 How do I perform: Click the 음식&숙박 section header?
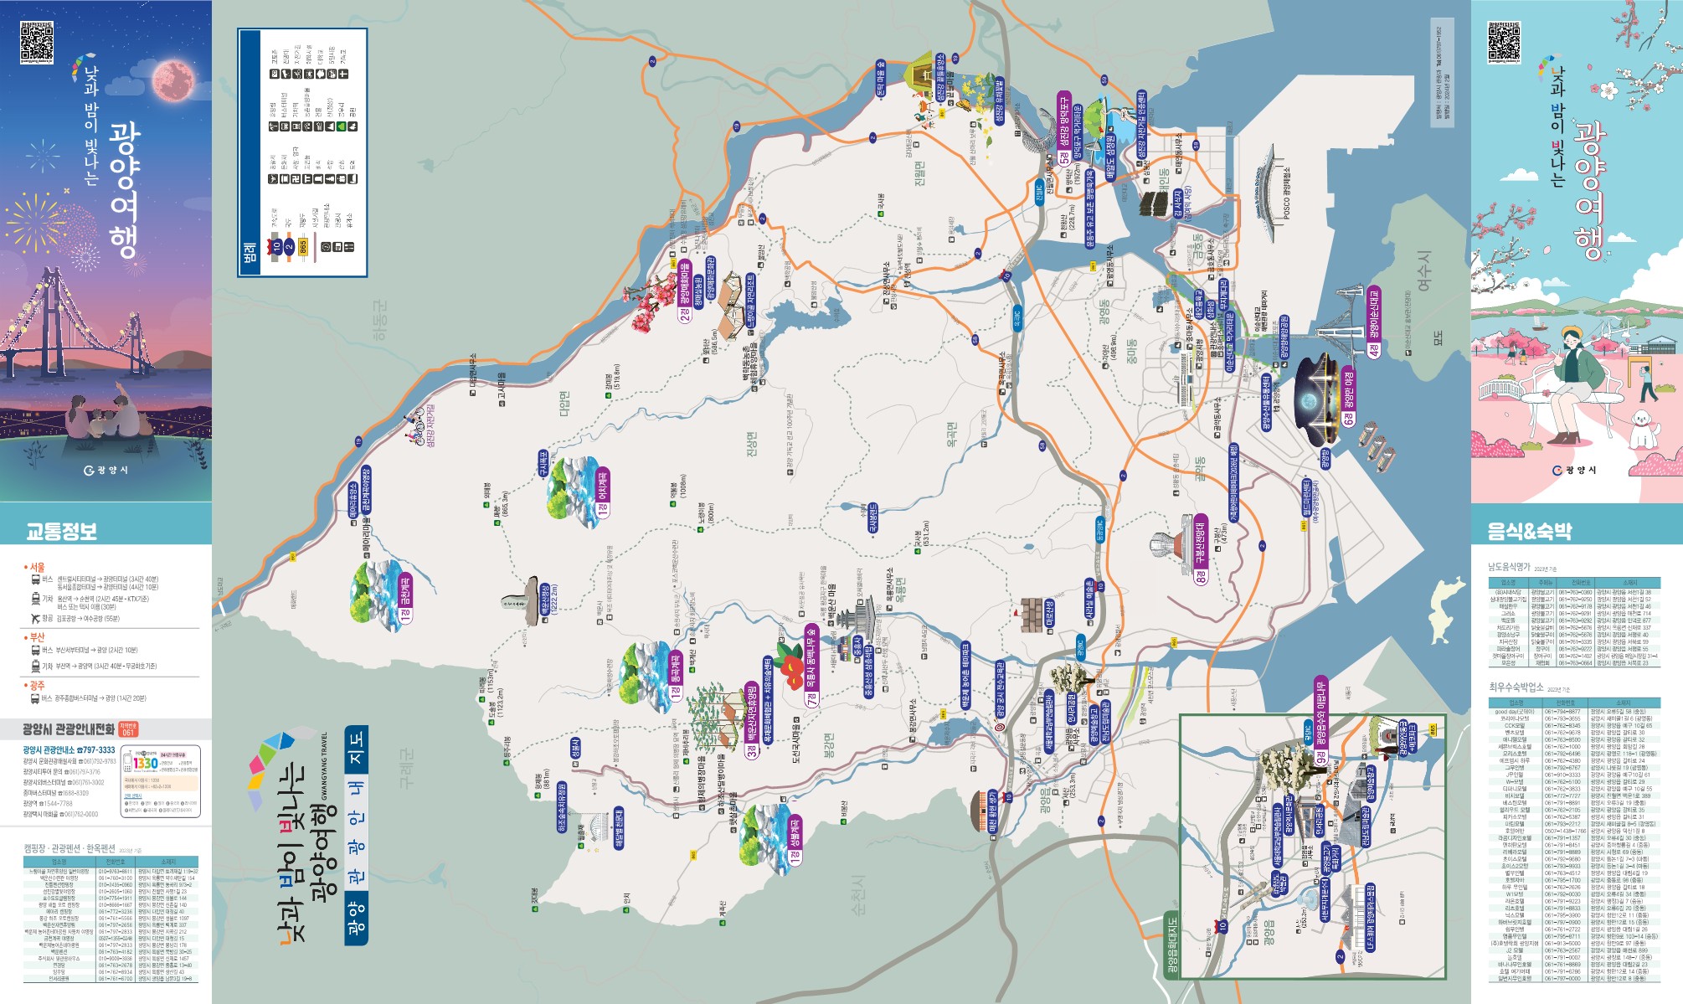tap(1529, 531)
